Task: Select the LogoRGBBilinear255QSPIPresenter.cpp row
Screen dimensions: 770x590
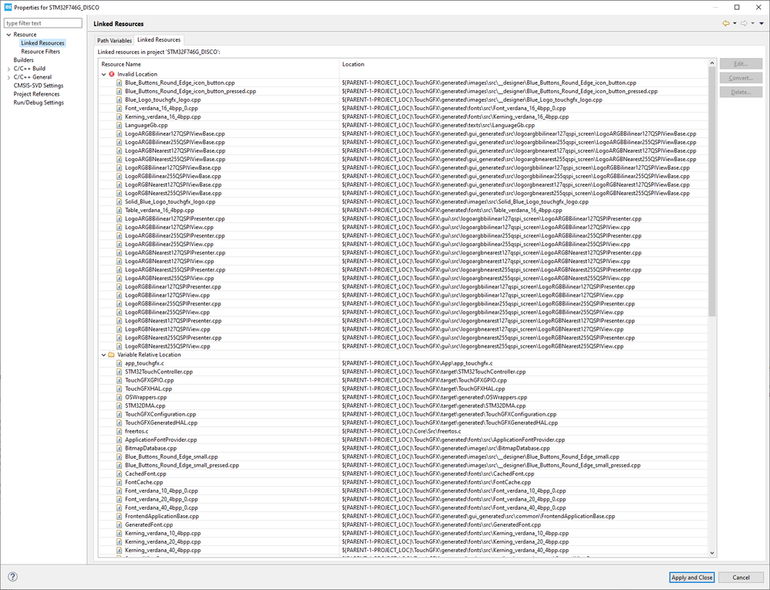Action: pyautogui.click(x=404, y=304)
